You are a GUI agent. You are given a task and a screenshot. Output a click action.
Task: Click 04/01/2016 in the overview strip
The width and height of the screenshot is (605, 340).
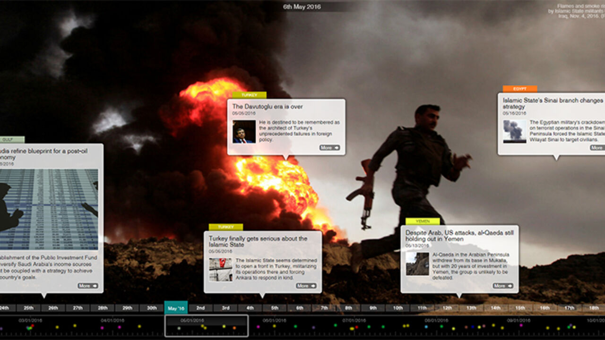click(112, 320)
